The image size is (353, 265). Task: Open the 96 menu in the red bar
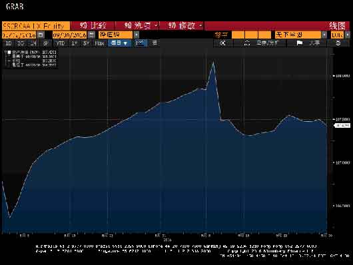(x=137, y=26)
